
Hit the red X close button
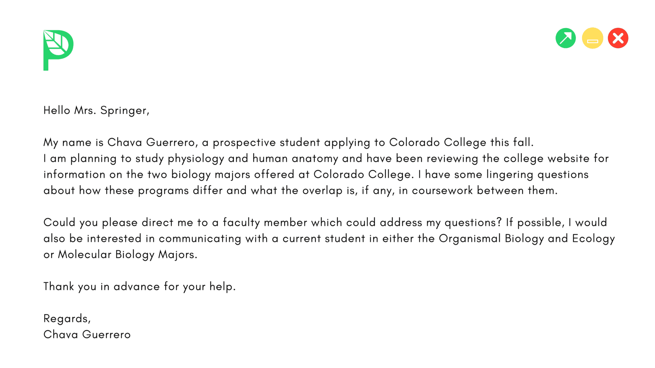(618, 38)
